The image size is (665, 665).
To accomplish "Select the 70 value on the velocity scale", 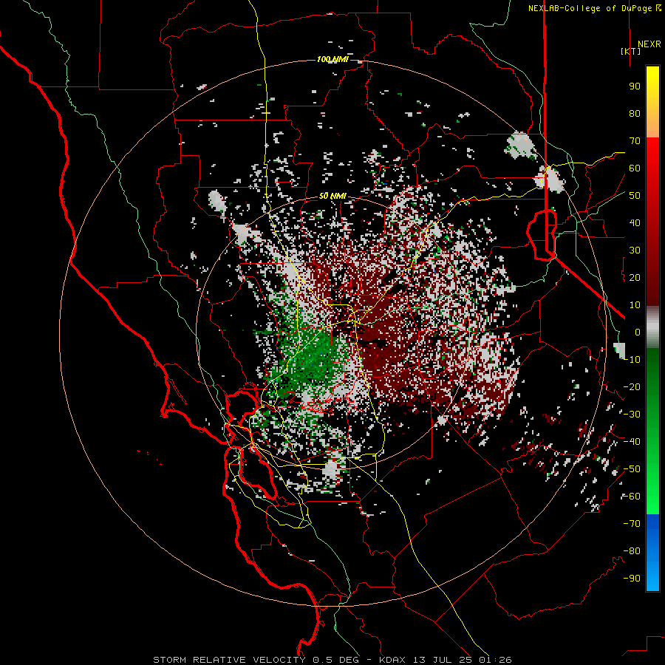I will click(635, 141).
